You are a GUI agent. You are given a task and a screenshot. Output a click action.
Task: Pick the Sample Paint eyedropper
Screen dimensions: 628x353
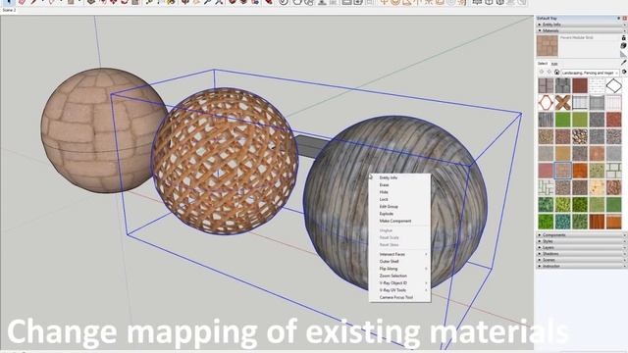624,63
